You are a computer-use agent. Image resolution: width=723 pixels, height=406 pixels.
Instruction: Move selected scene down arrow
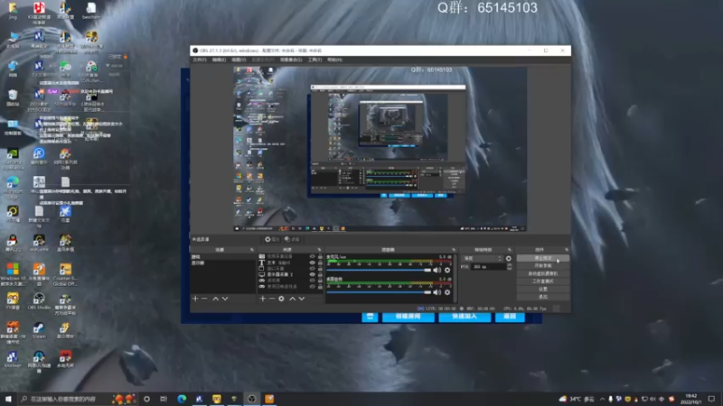(225, 299)
